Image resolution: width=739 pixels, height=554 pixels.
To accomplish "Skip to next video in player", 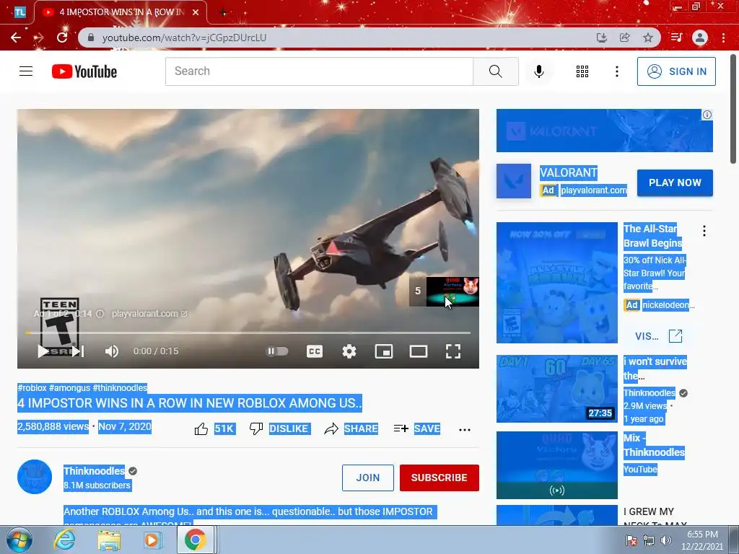I will click(x=78, y=351).
